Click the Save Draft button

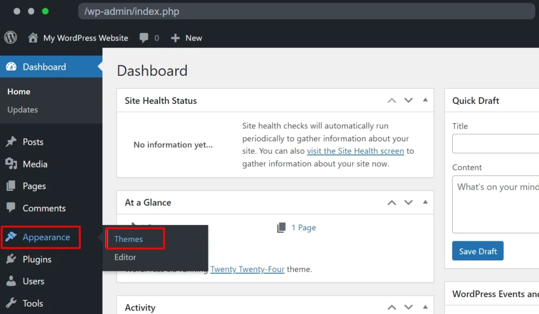(478, 251)
